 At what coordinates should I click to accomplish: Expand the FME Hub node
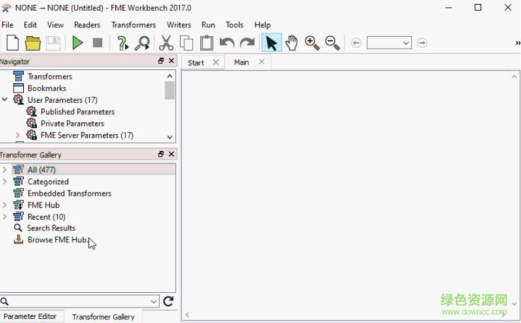point(5,205)
